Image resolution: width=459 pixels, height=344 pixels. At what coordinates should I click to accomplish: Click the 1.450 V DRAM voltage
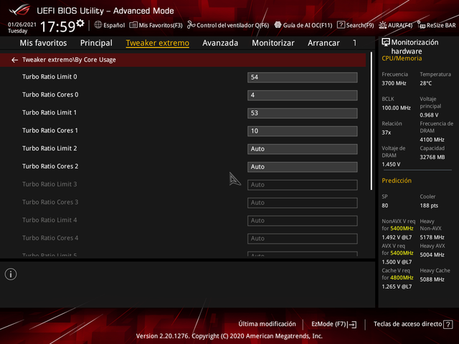[x=391, y=164]
